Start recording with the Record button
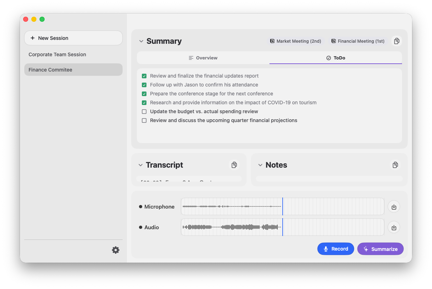The width and height of the screenshot is (432, 289). tap(335, 248)
